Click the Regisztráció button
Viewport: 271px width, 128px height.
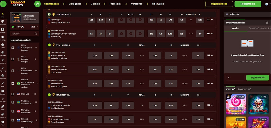[248, 4]
